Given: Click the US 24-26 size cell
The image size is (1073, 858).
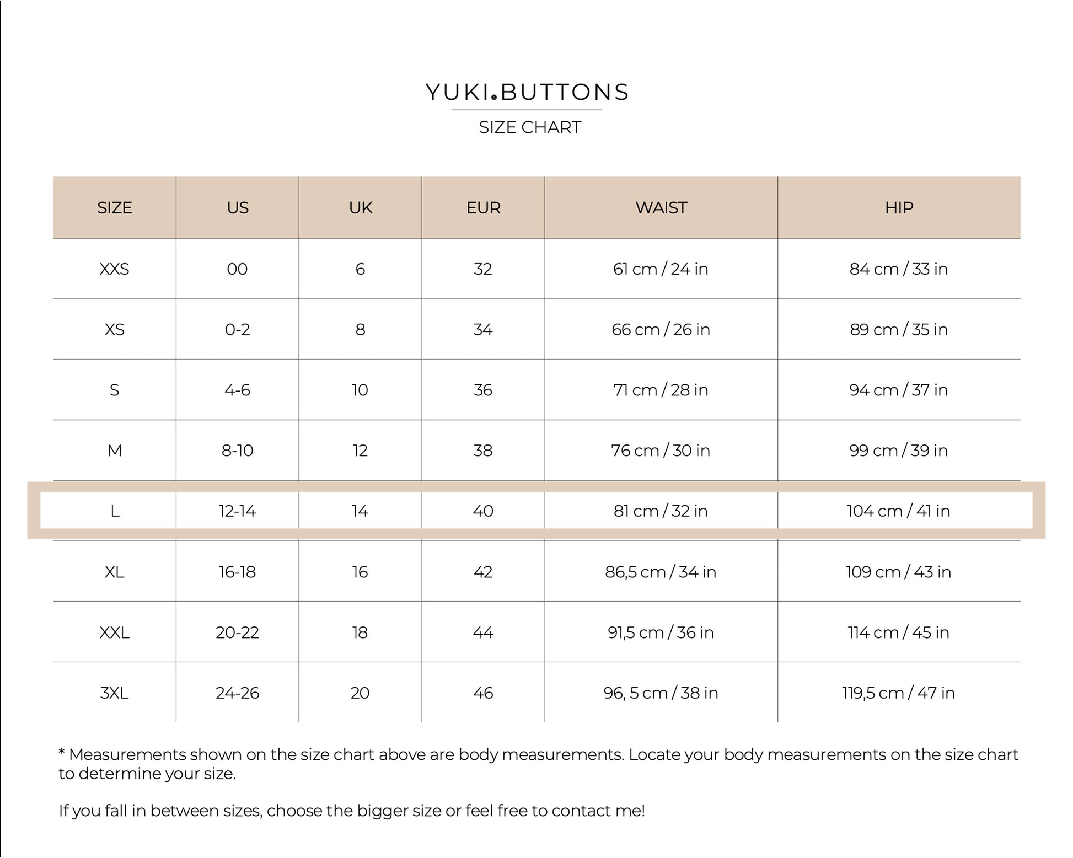Looking at the screenshot, I should click(x=238, y=693).
